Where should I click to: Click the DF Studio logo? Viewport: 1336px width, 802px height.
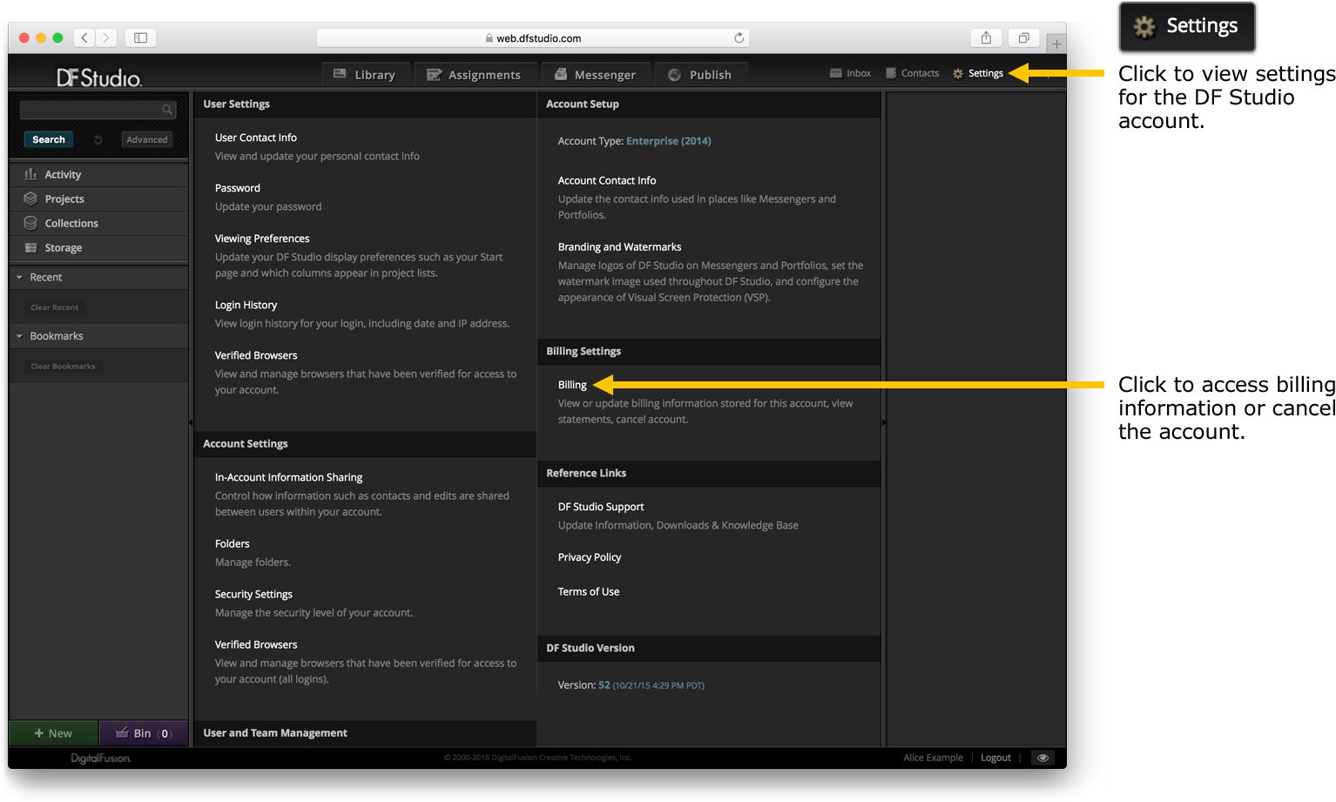99,78
